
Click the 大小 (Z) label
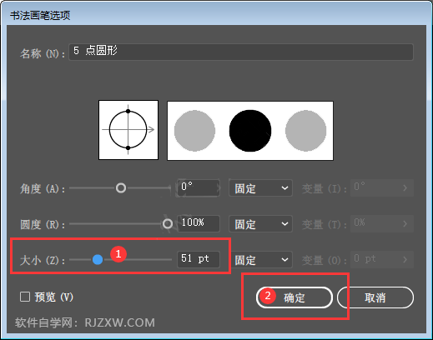click(x=43, y=260)
